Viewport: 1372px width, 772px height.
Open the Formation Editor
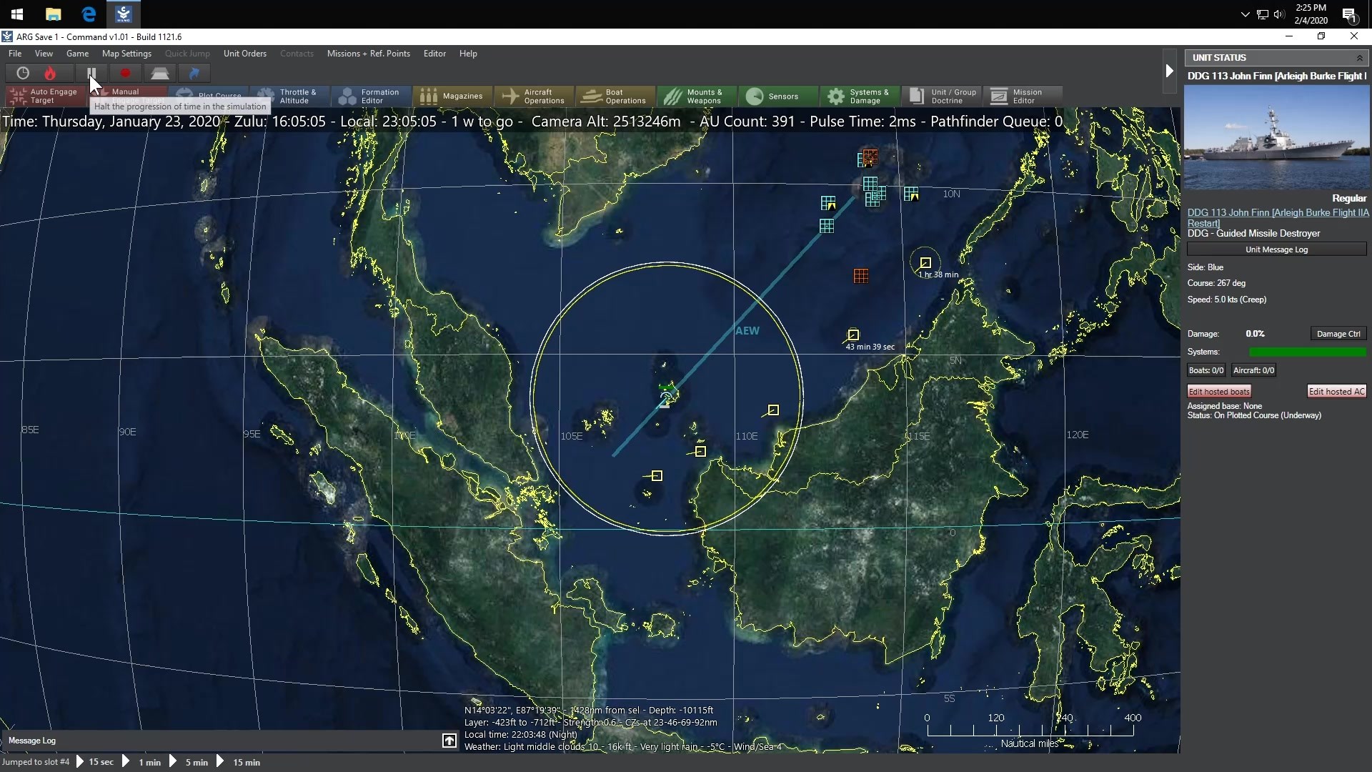(371, 96)
